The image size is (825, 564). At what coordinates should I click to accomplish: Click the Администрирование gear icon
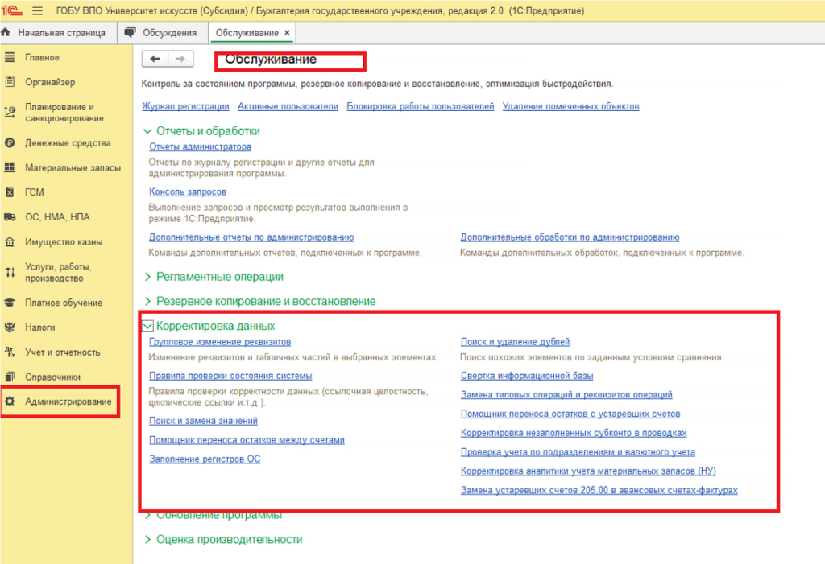pyautogui.click(x=10, y=401)
